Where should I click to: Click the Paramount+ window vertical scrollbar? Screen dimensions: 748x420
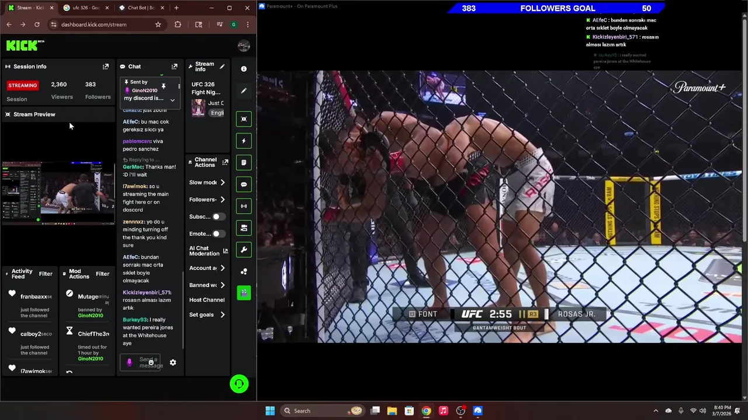pyautogui.click(x=744, y=131)
